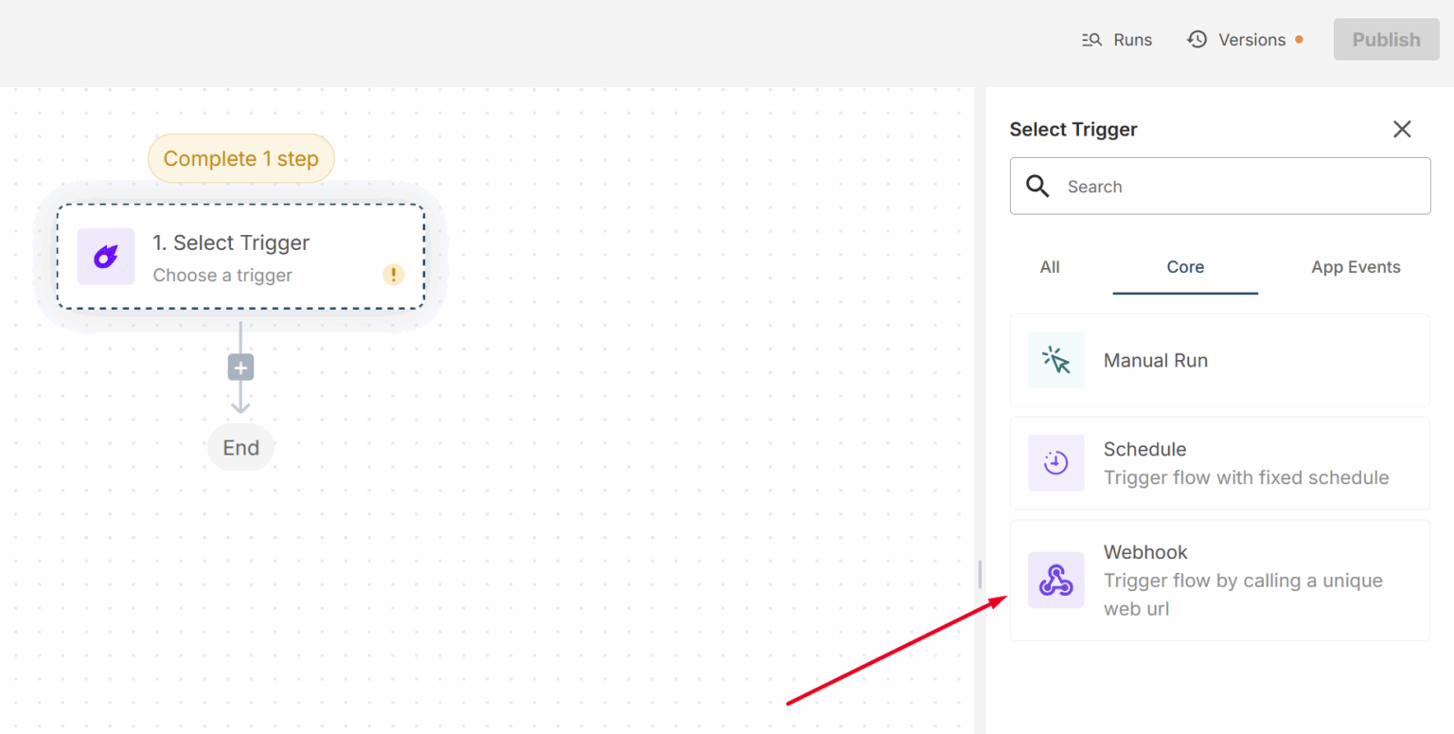The width and height of the screenshot is (1454, 734).
Task: Click the Complete 1 step badge
Action: pyautogui.click(x=240, y=158)
